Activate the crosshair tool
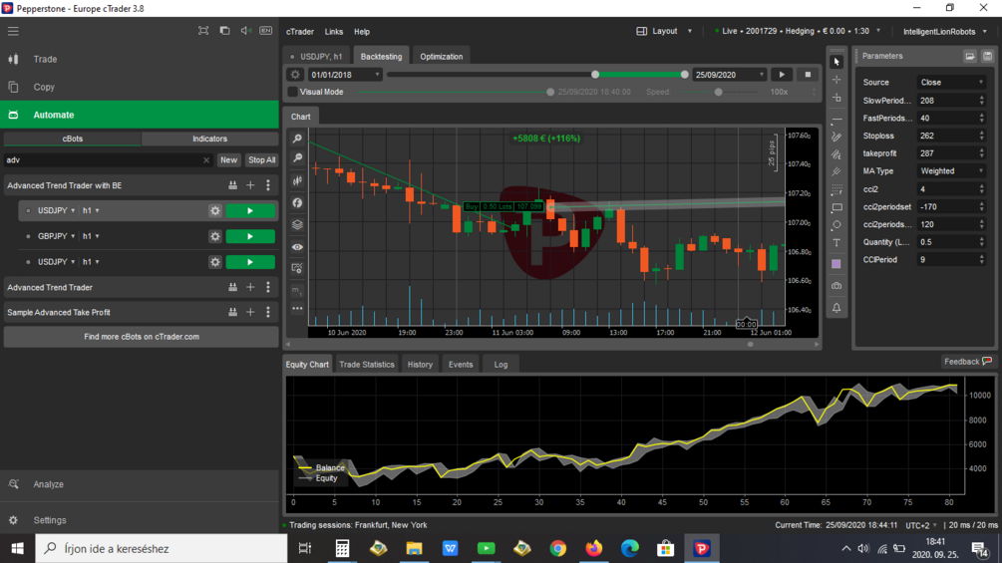The width and height of the screenshot is (1002, 563). 836,80
